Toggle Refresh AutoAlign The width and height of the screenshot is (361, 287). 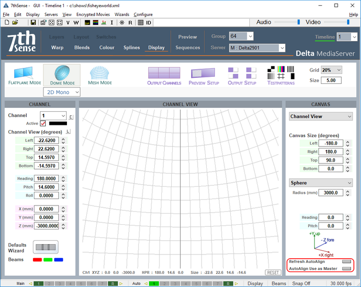346,262
